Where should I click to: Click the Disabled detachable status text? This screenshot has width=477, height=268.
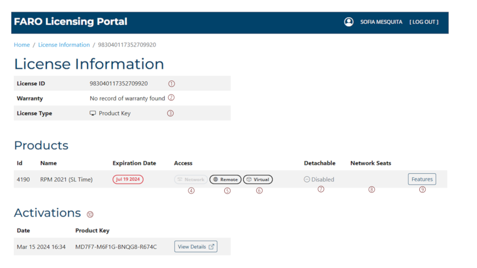(322, 179)
